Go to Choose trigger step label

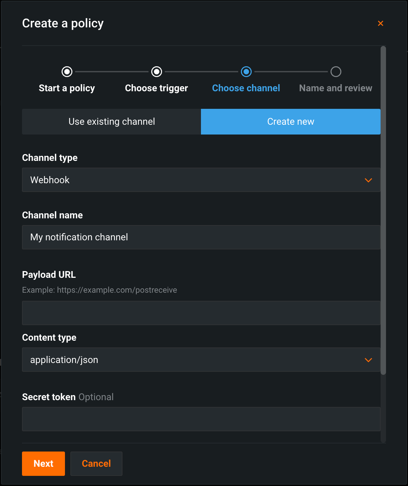[157, 88]
